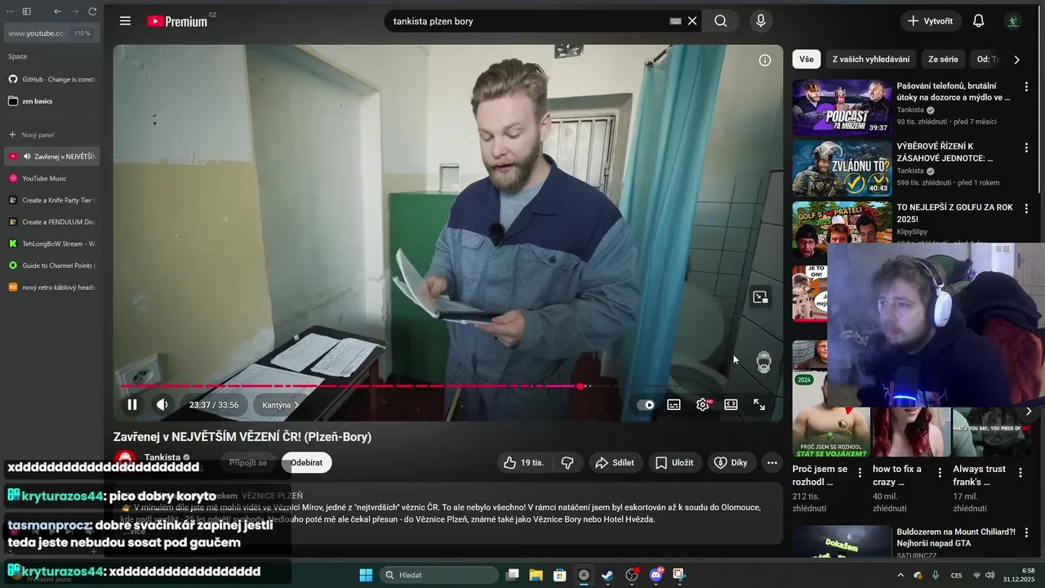The width and height of the screenshot is (1045, 588).
Task: Open the YouTube hamburger guide menu
Action: 125,21
